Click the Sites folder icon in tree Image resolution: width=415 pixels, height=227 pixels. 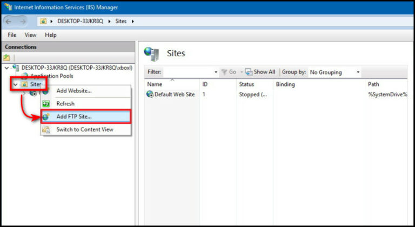pyautogui.click(x=24, y=84)
